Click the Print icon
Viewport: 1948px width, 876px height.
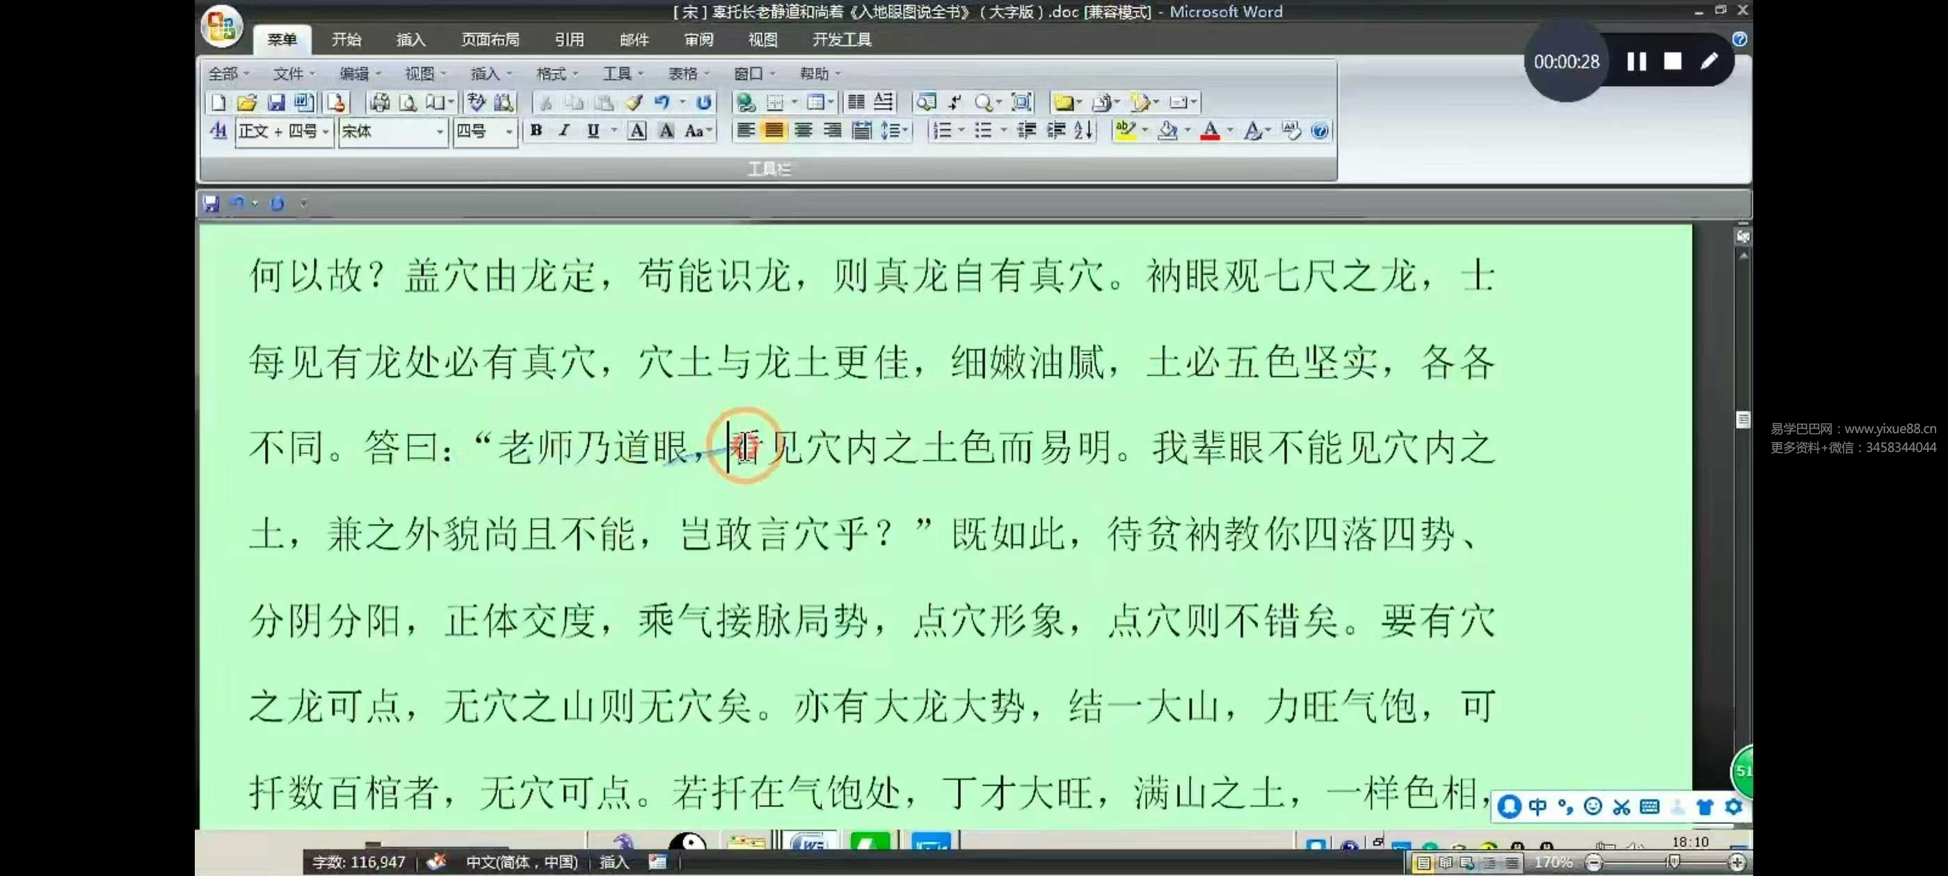380,102
